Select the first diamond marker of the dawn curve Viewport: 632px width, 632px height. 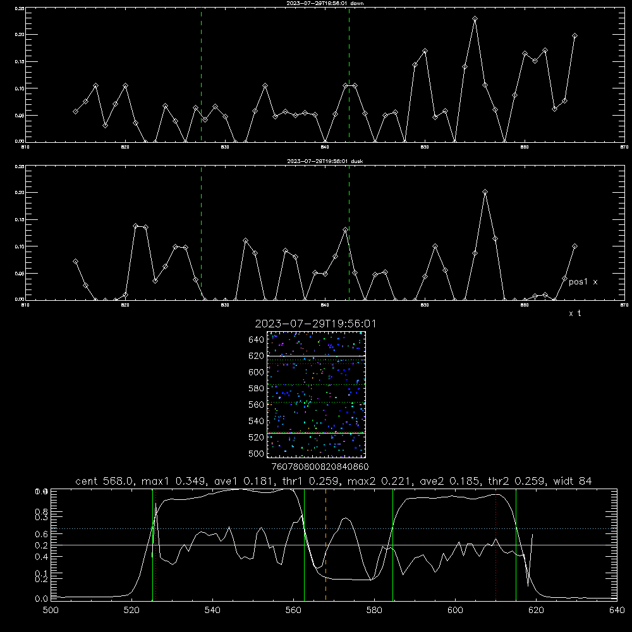[x=75, y=111]
